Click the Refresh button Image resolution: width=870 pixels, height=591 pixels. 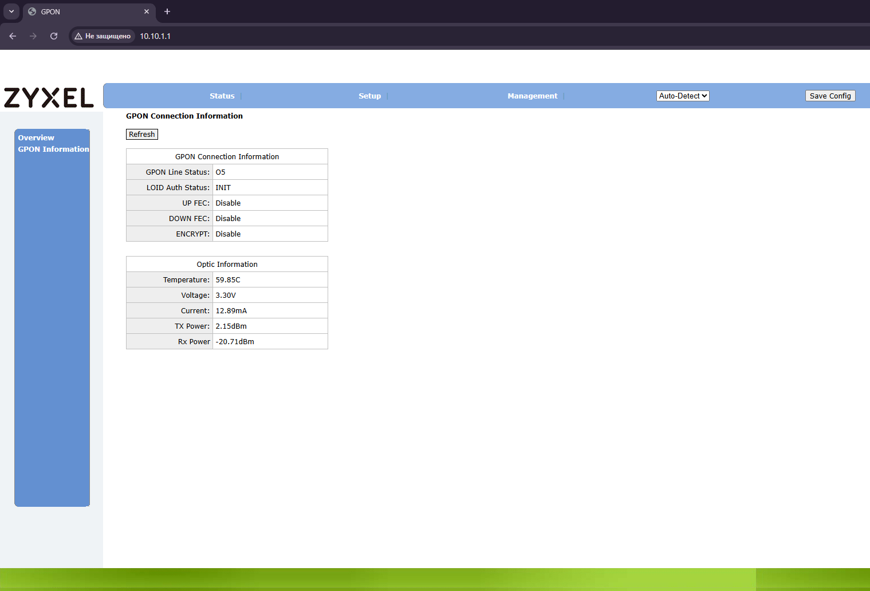tap(142, 134)
